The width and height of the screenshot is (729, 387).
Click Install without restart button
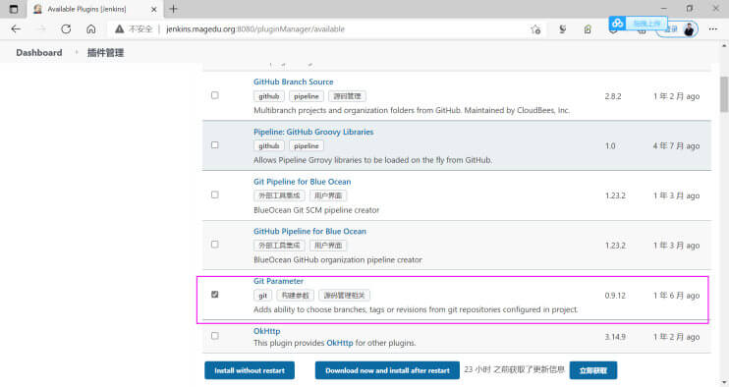pos(250,370)
